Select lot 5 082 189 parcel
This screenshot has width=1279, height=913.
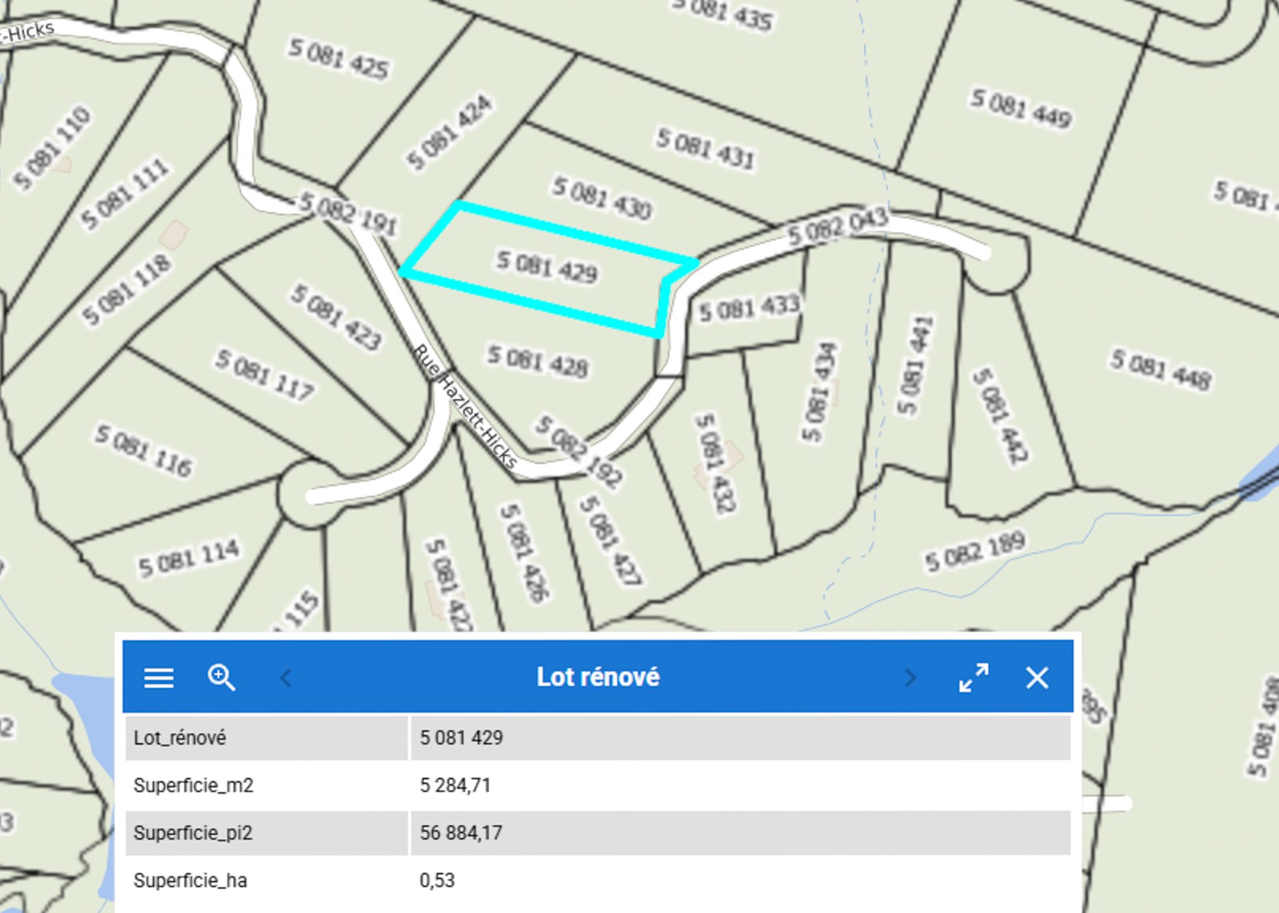[974, 551]
